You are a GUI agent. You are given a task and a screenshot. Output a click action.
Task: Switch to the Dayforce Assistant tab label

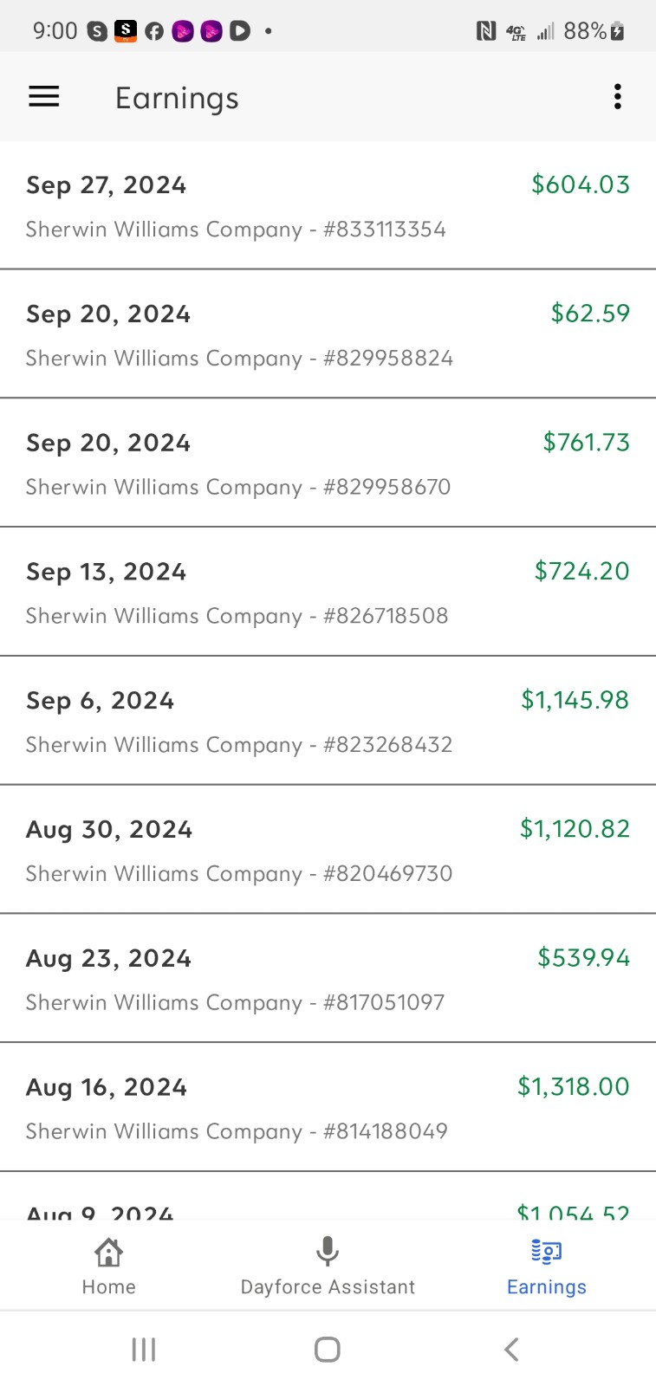tap(328, 1287)
